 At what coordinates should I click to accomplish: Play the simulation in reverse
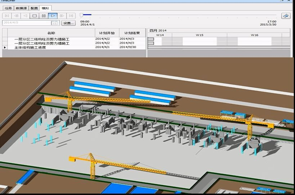pos(25,16)
